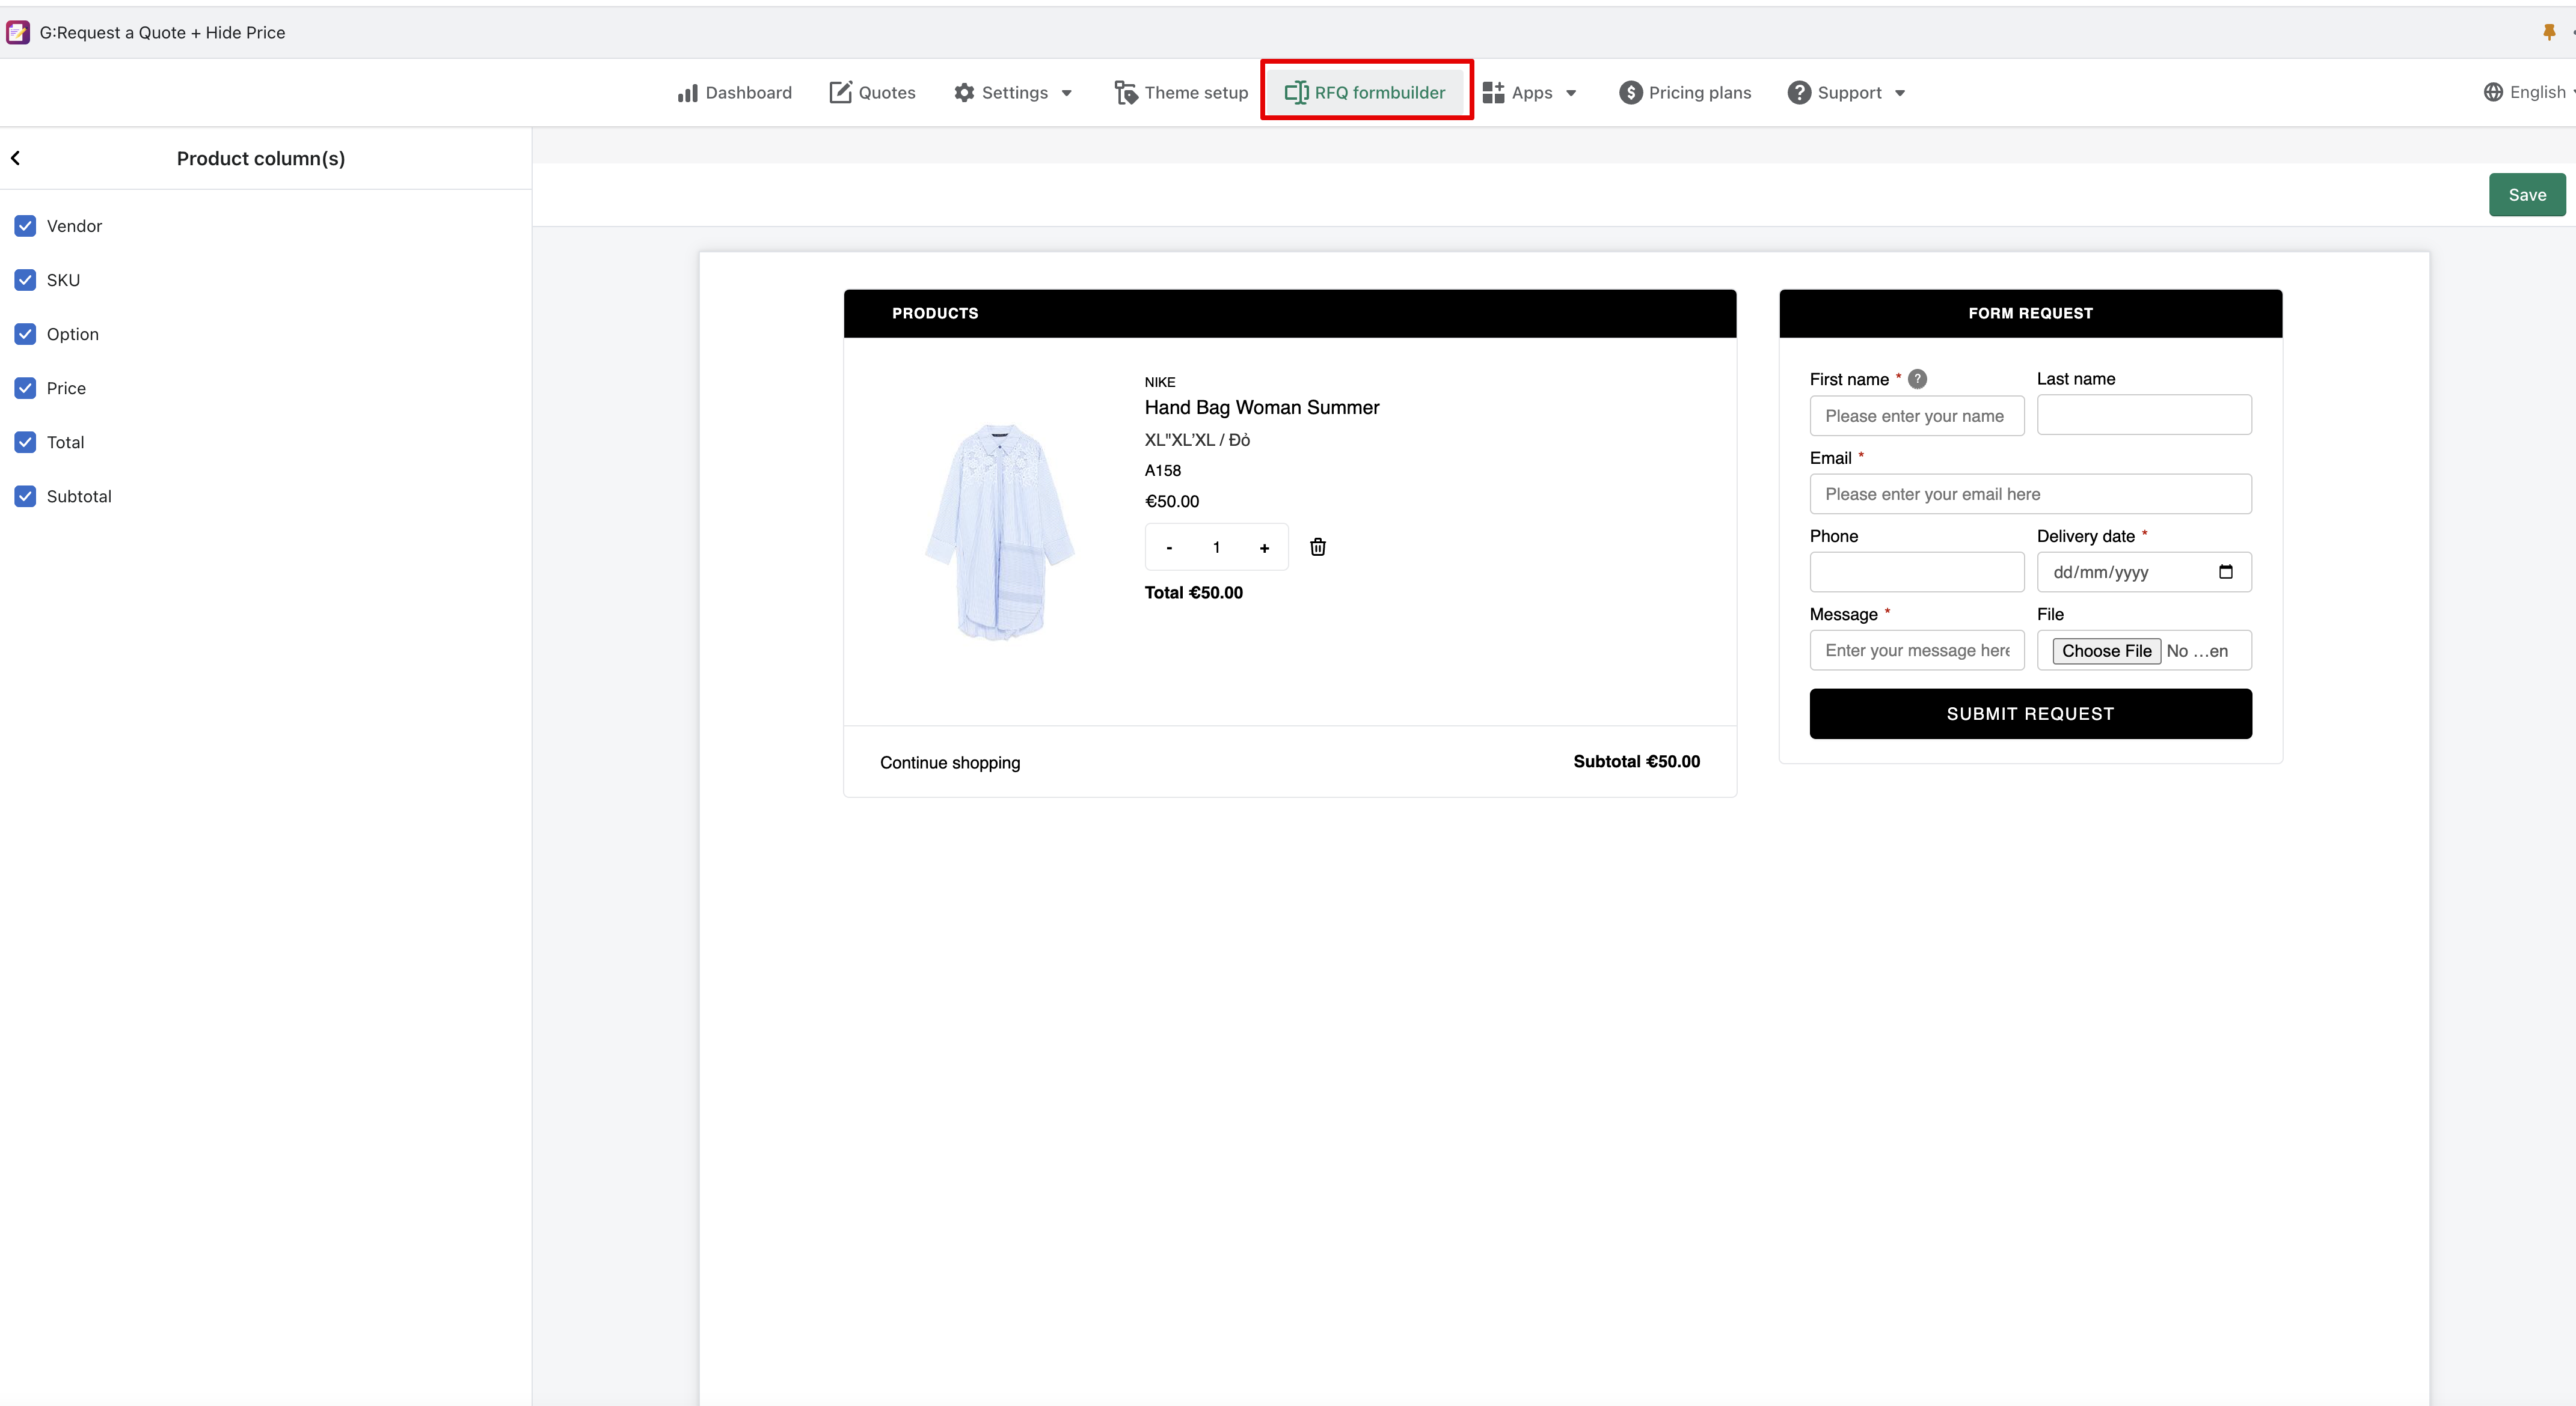This screenshot has height=1406, width=2576.
Task: Click the Pricing plans dollar icon
Action: (x=1631, y=93)
